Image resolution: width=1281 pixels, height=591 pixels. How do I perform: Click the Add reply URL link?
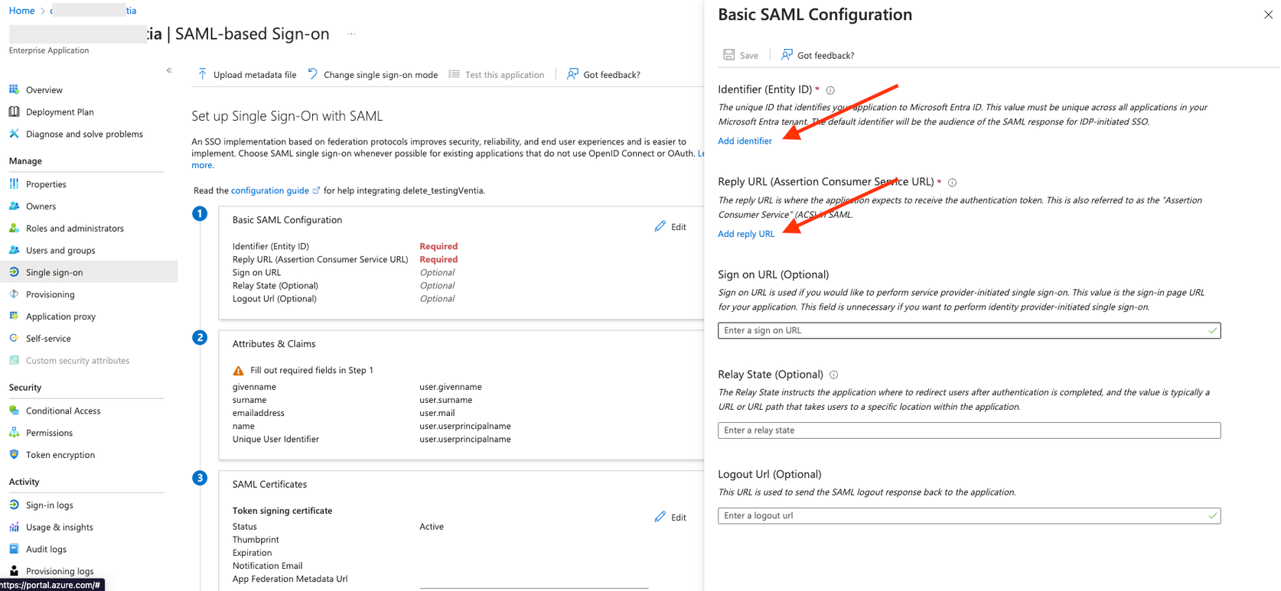(746, 234)
